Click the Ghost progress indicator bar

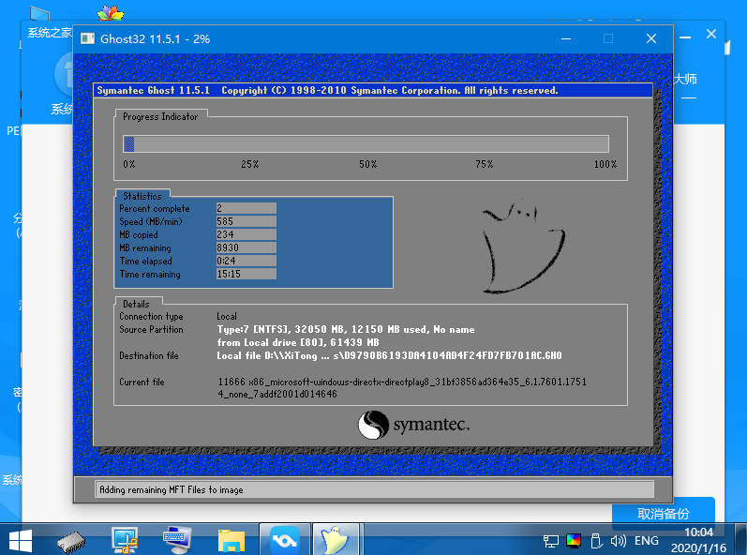click(366, 143)
